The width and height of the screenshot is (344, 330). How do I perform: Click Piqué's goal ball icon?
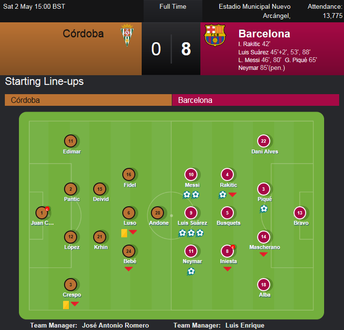click(264, 209)
